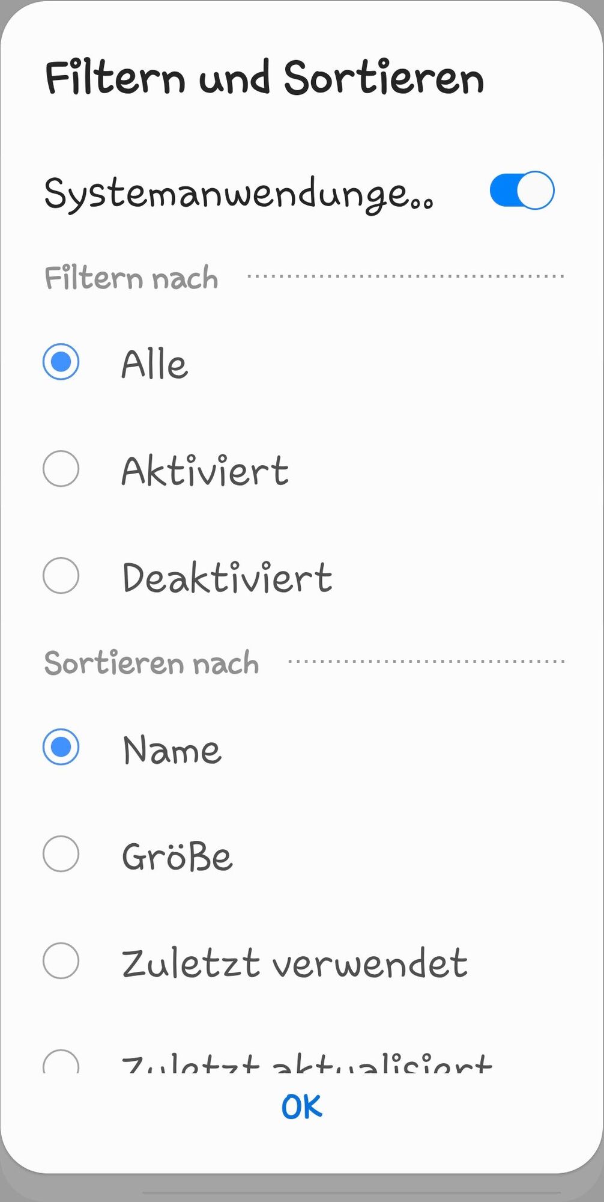This screenshot has height=1202, width=604.
Task: Select the Deaktiviert radio button circle
Action: 61,576
